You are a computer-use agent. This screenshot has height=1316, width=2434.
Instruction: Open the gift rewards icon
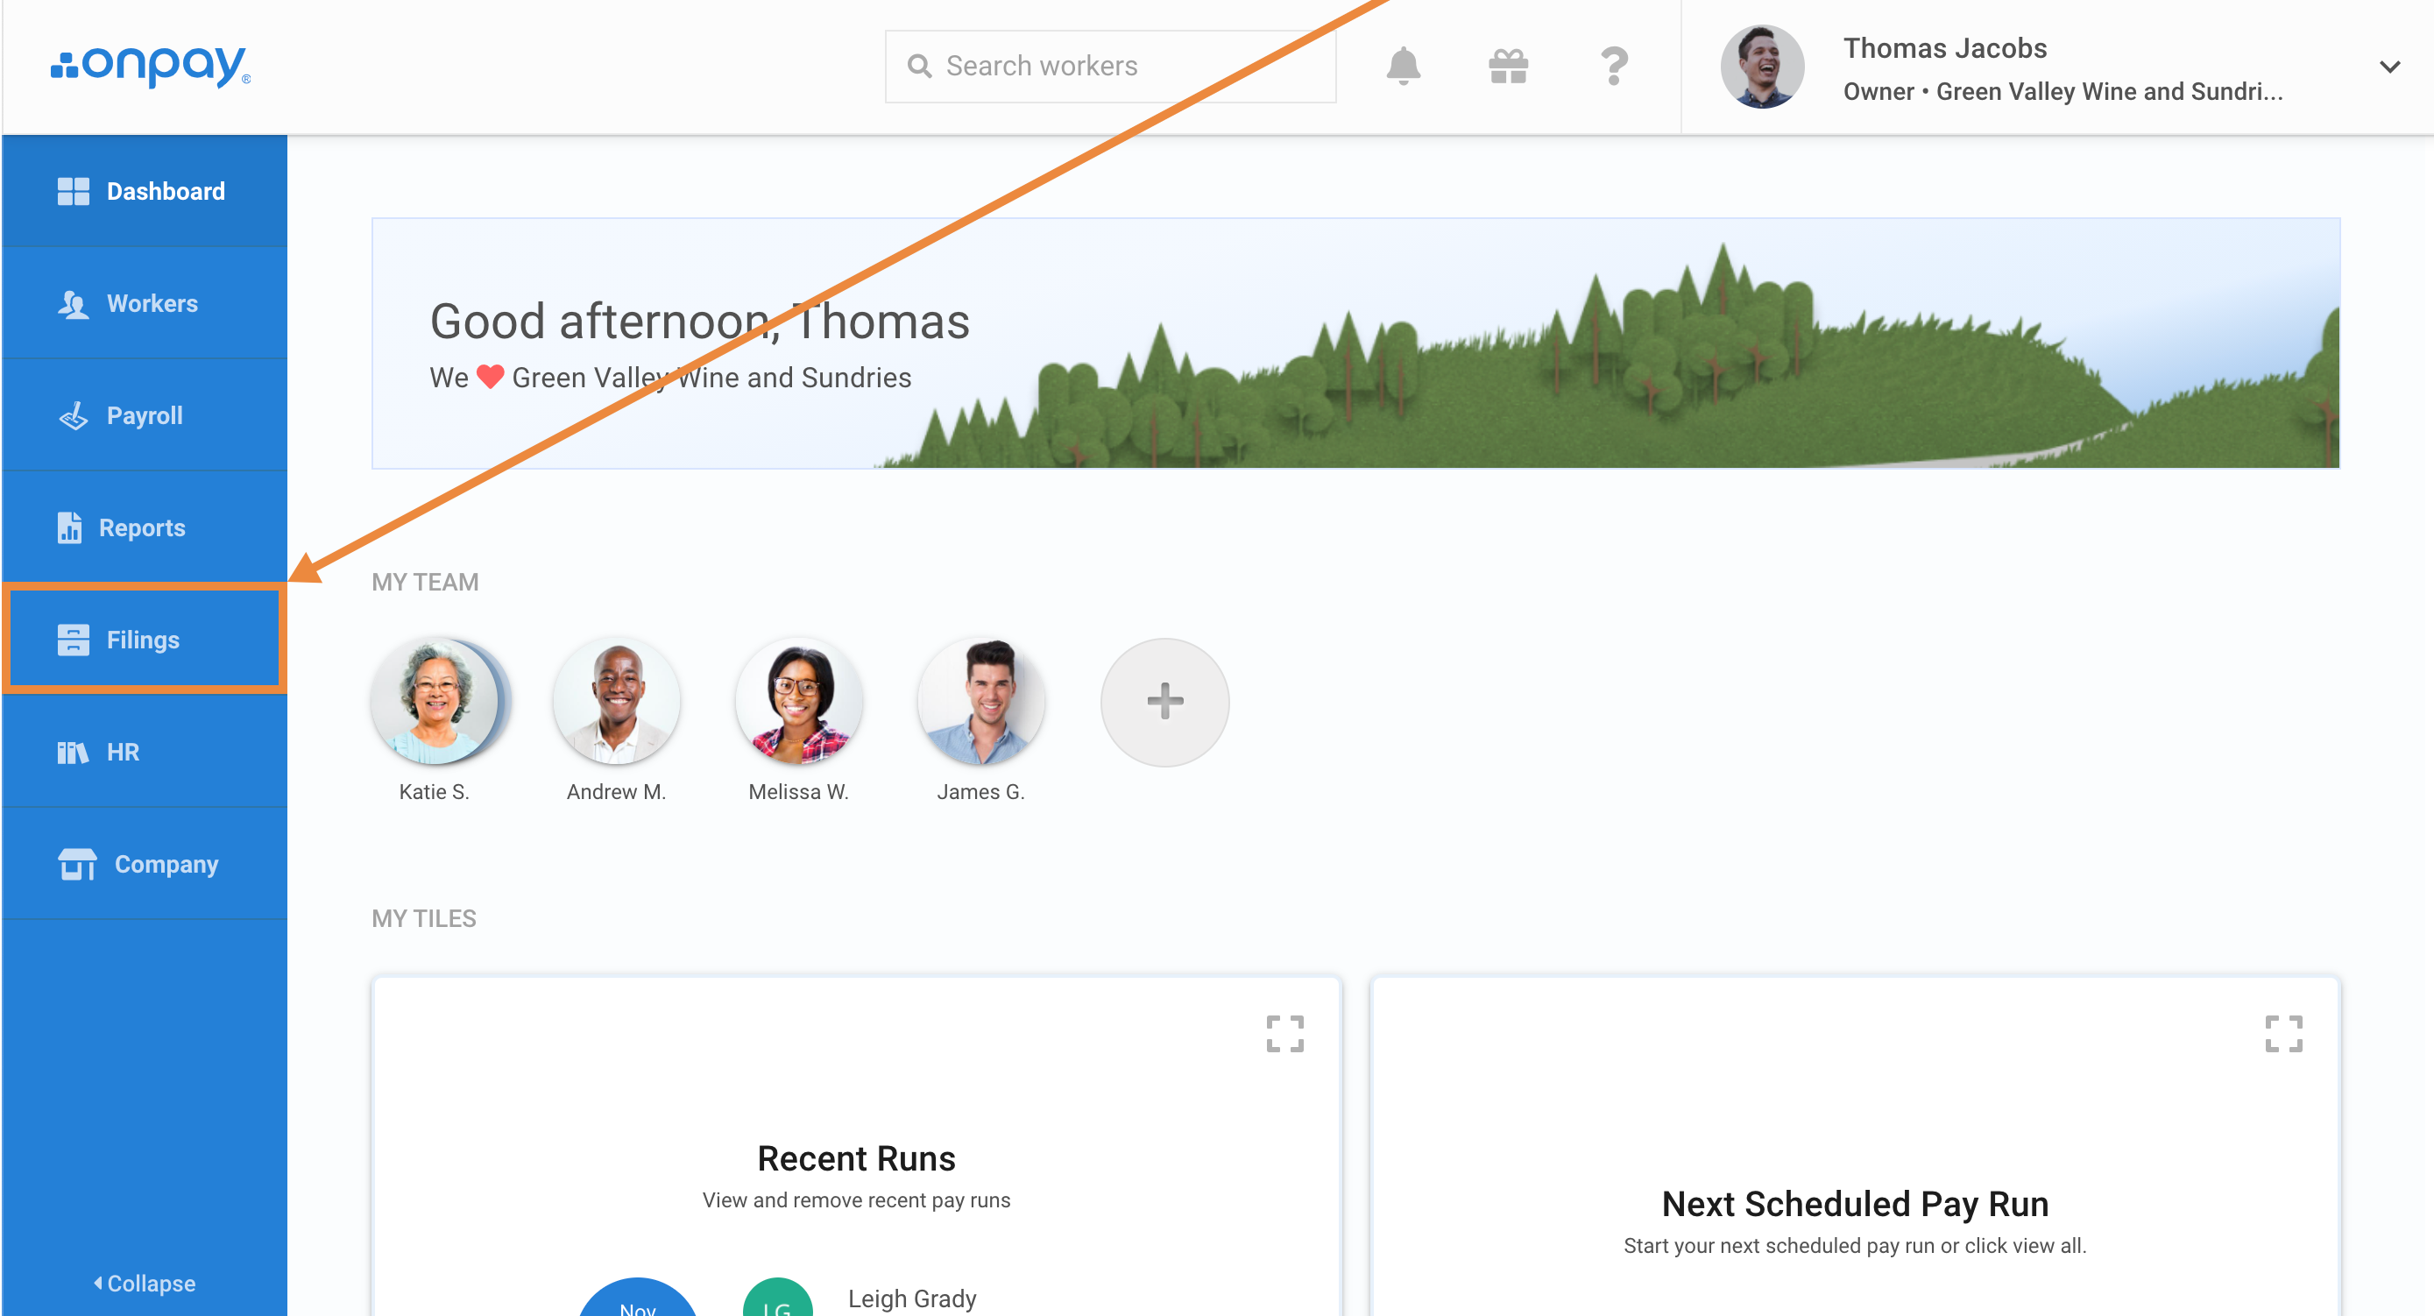1508,66
